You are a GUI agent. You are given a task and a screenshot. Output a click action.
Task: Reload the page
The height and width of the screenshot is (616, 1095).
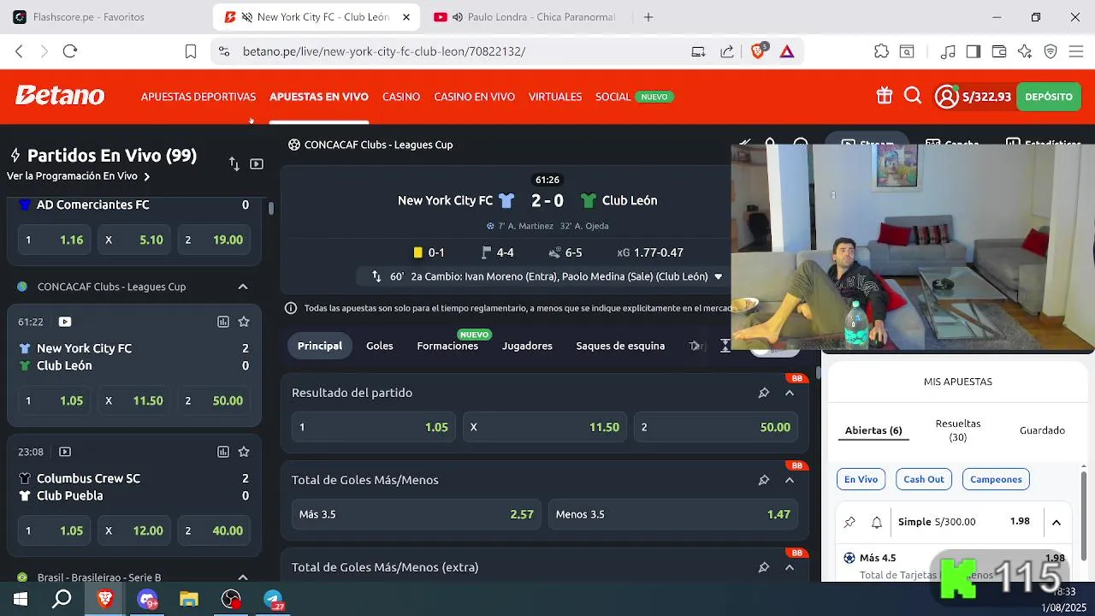coord(70,51)
